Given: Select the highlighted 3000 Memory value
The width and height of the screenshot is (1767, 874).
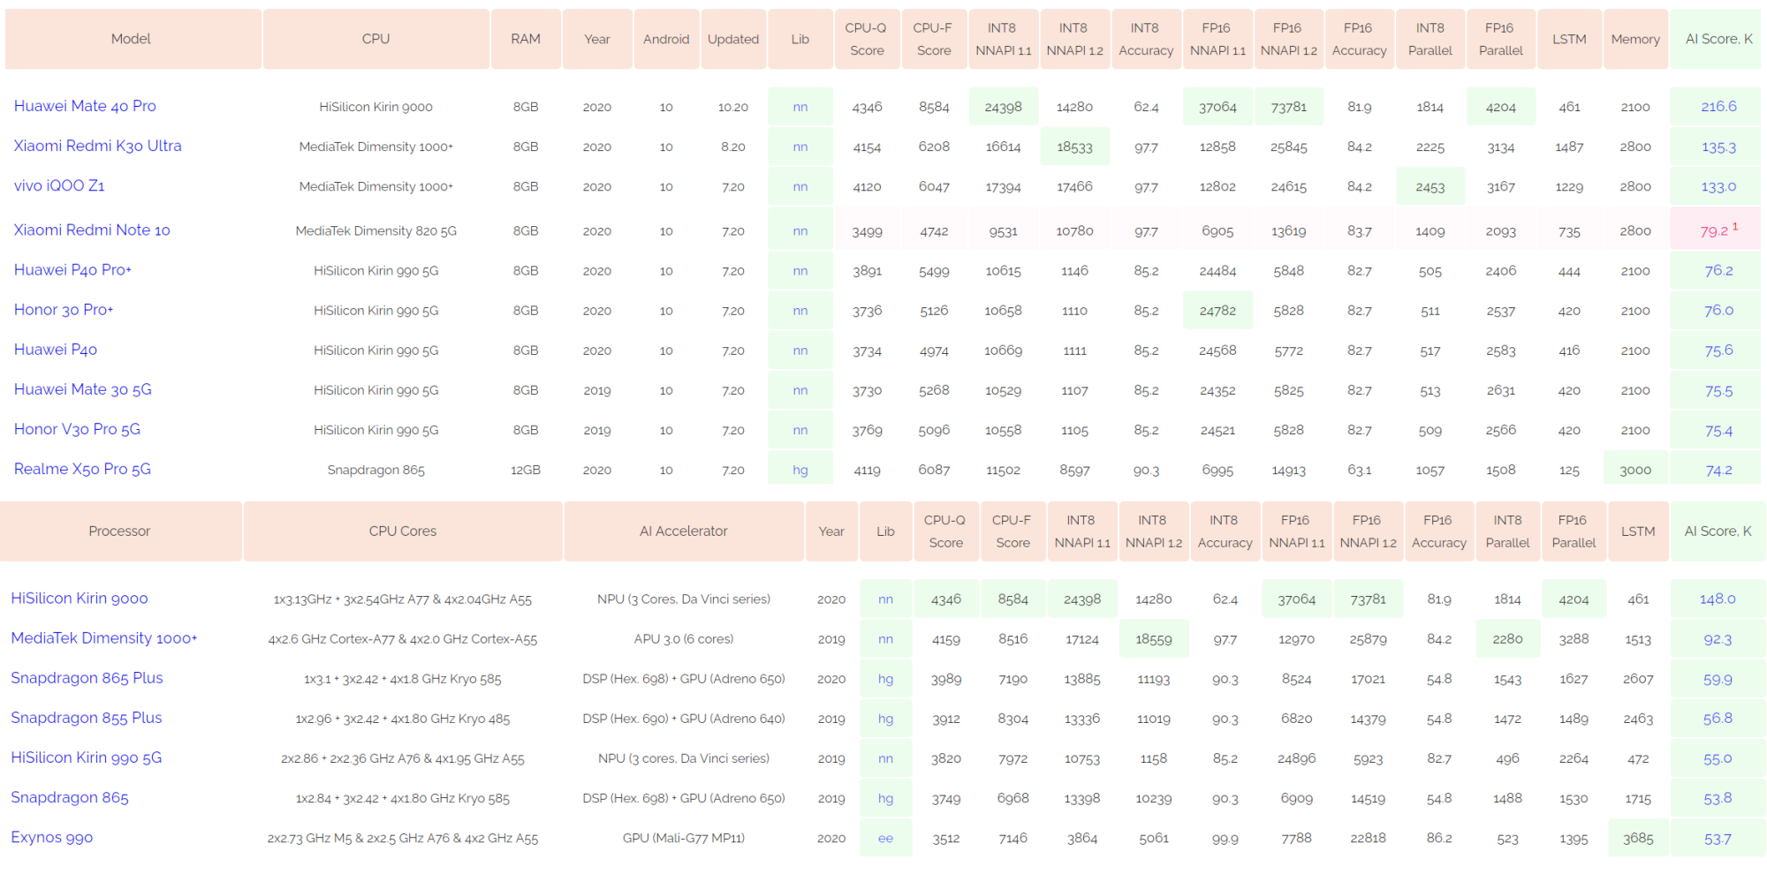Looking at the screenshot, I should pos(1635,470).
